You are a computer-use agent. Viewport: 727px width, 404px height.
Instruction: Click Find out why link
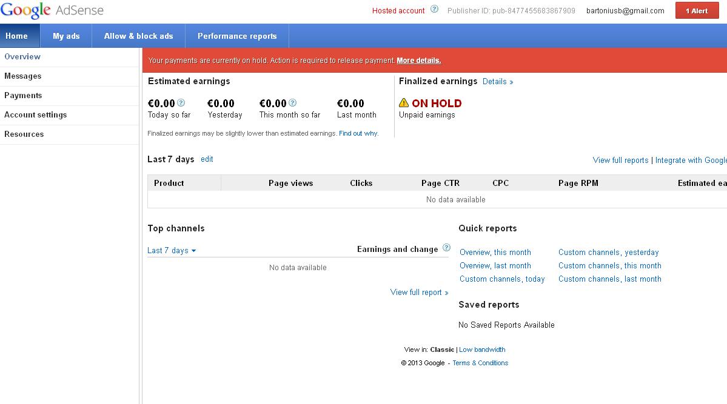(358, 133)
